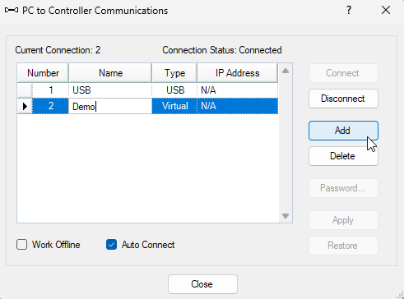Click row 1 header selector

coord(25,90)
